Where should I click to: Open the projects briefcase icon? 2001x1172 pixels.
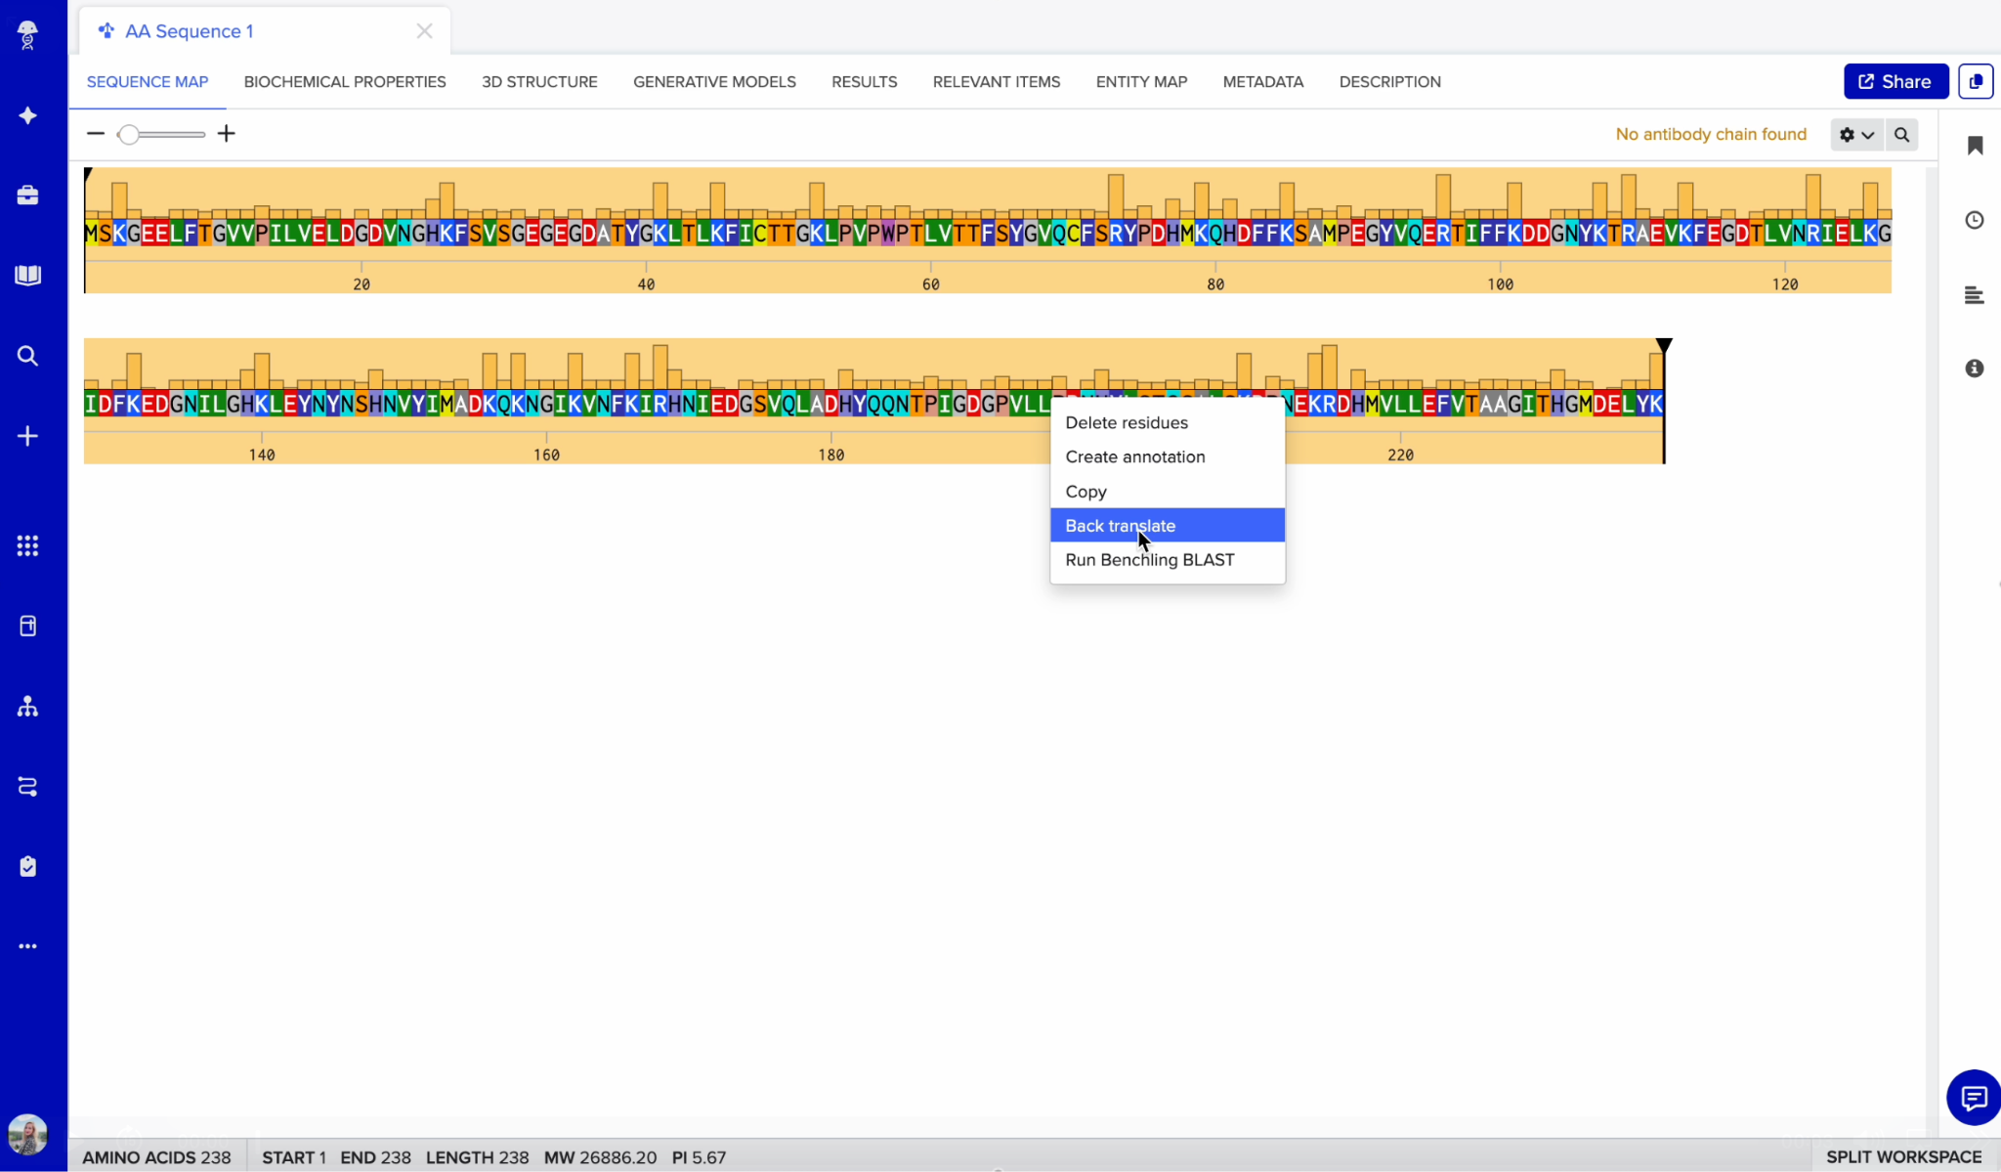27,195
